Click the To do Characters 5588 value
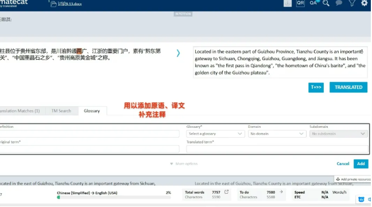 pos(271,197)
